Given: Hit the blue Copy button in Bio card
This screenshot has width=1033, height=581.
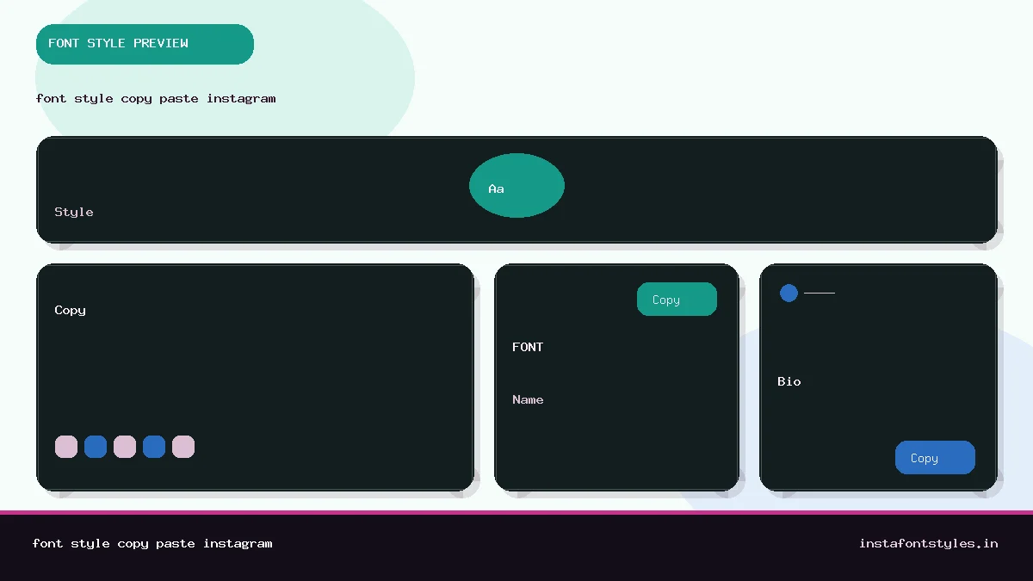Looking at the screenshot, I should (935, 458).
